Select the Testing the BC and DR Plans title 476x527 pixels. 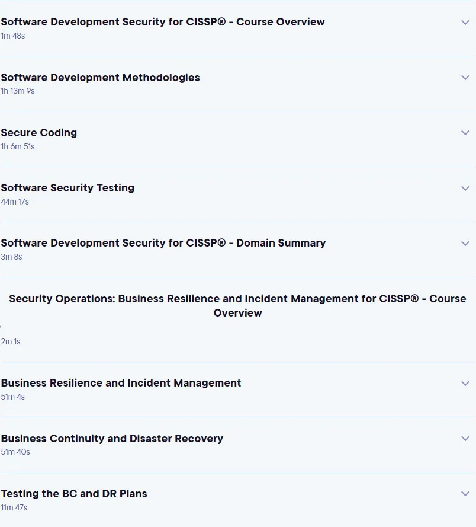pyautogui.click(x=74, y=494)
